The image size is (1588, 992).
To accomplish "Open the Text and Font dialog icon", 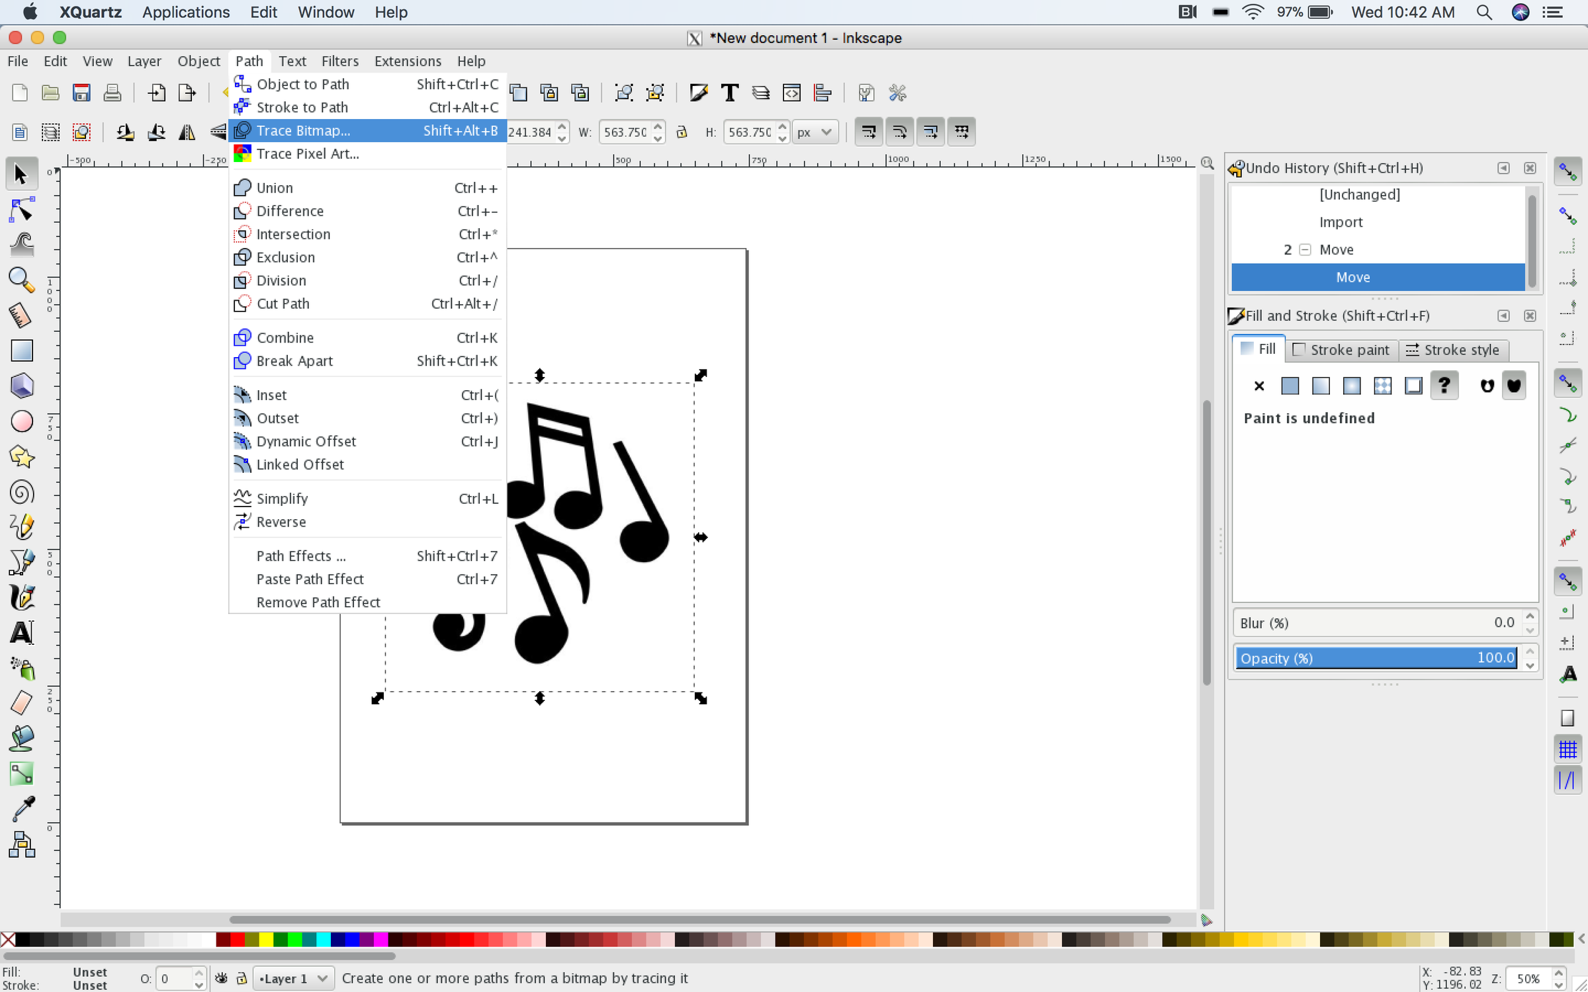I will 729,93.
